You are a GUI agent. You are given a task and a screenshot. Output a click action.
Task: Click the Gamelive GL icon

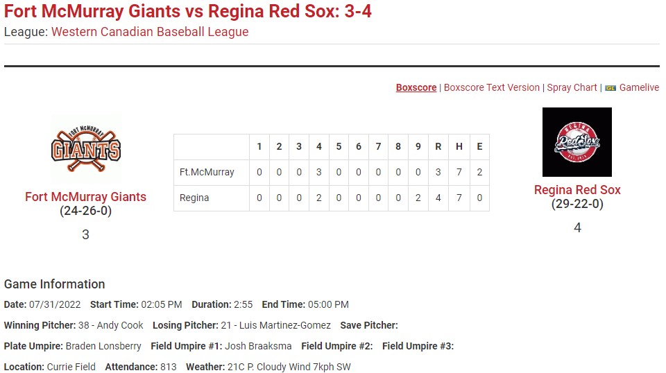click(x=610, y=88)
